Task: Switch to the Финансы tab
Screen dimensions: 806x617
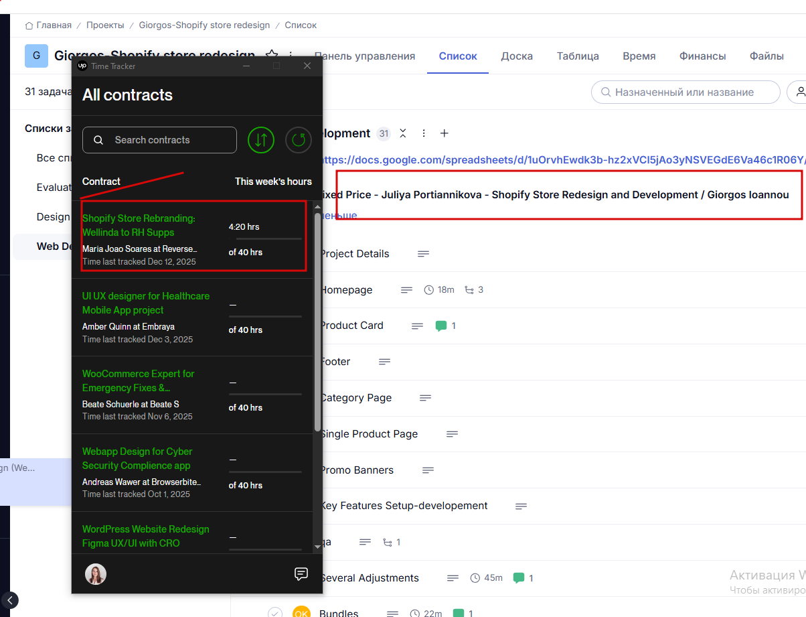Action: 703,56
